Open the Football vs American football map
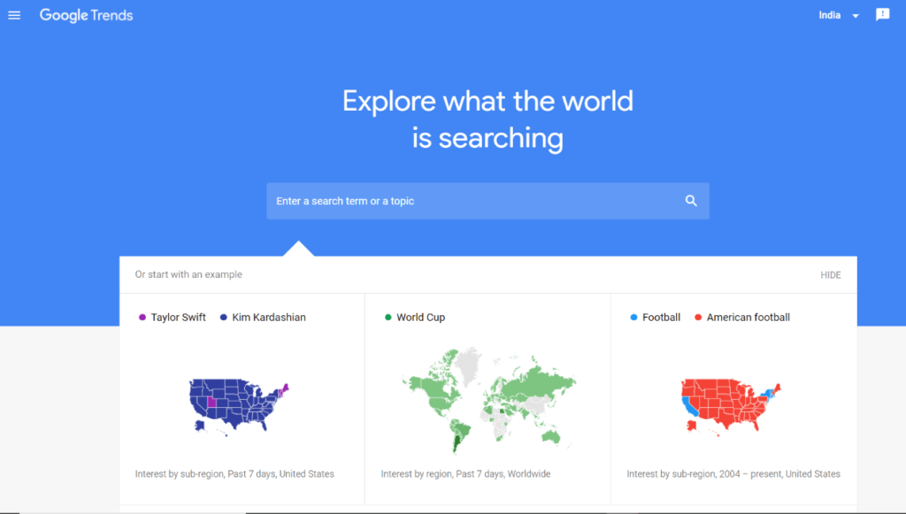906x514 pixels. (x=731, y=405)
